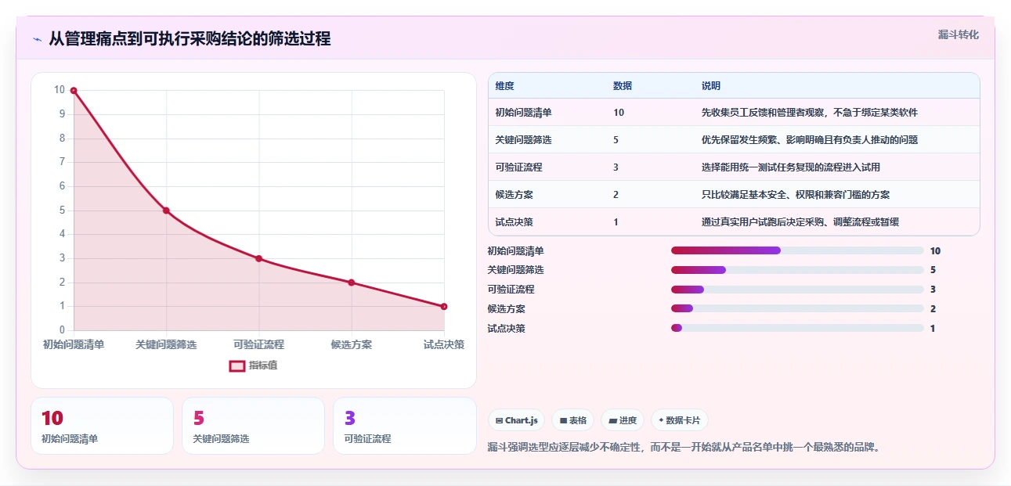
Task: Click the Chart.js tag chip
Action: click(516, 420)
